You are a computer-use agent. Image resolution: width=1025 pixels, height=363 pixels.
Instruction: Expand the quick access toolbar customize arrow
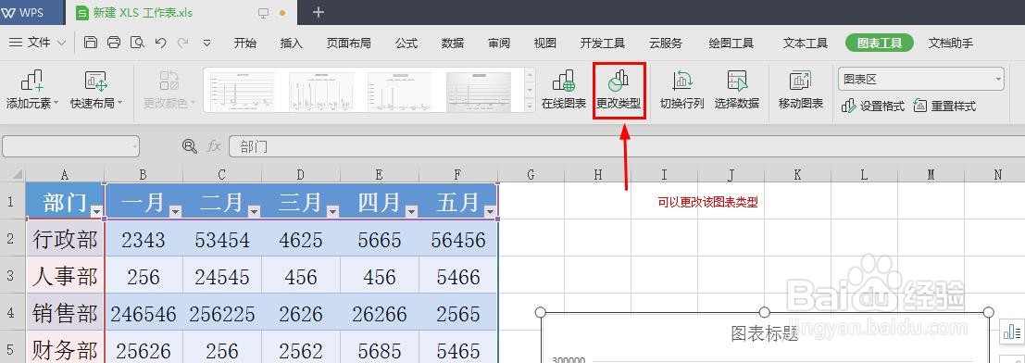pyautogui.click(x=207, y=44)
